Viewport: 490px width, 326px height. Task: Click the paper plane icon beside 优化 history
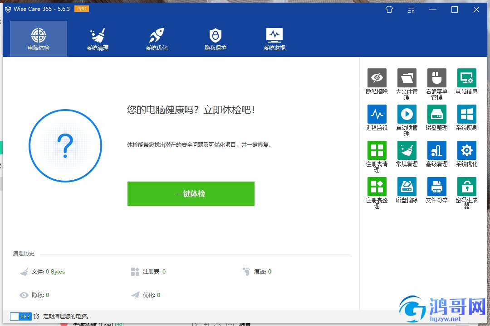coord(135,295)
